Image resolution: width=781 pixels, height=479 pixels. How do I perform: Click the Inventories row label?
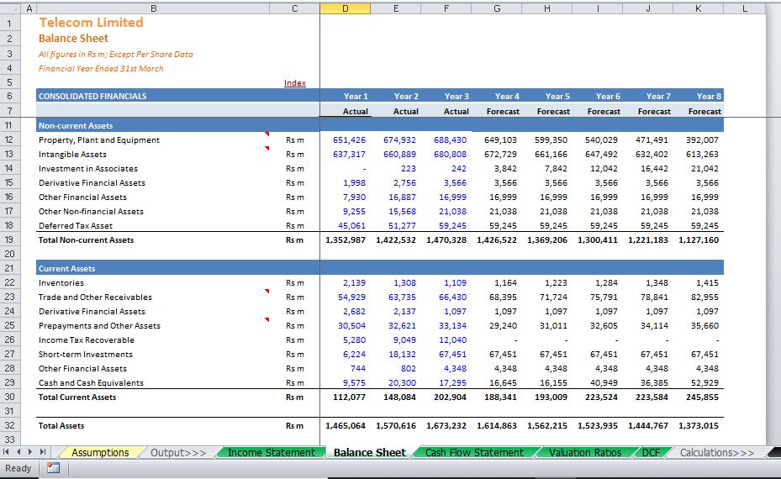coord(61,283)
